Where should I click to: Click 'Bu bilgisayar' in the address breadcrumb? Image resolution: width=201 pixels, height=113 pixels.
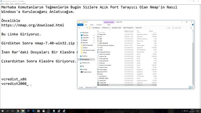point(96,28)
